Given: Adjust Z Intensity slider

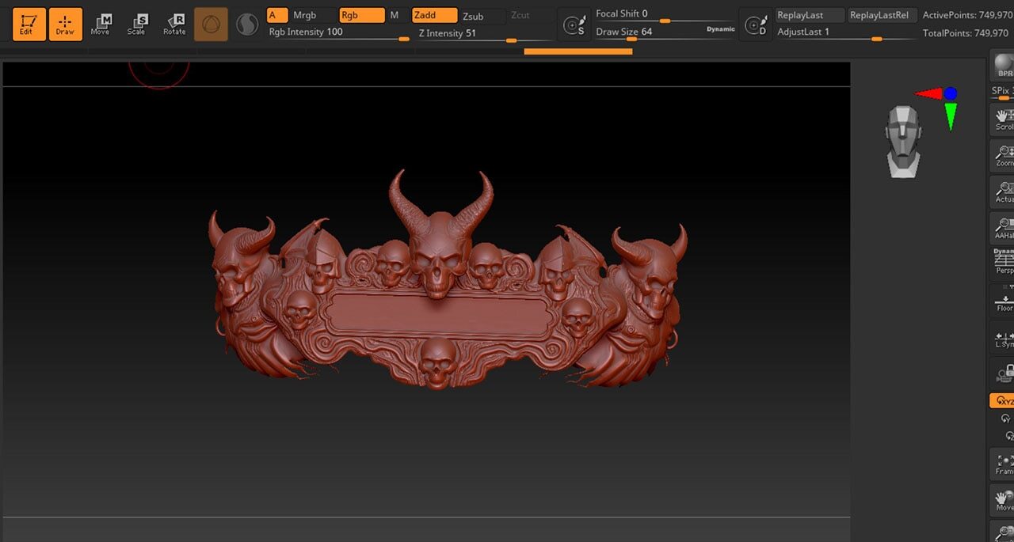Looking at the screenshot, I should point(485,34).
